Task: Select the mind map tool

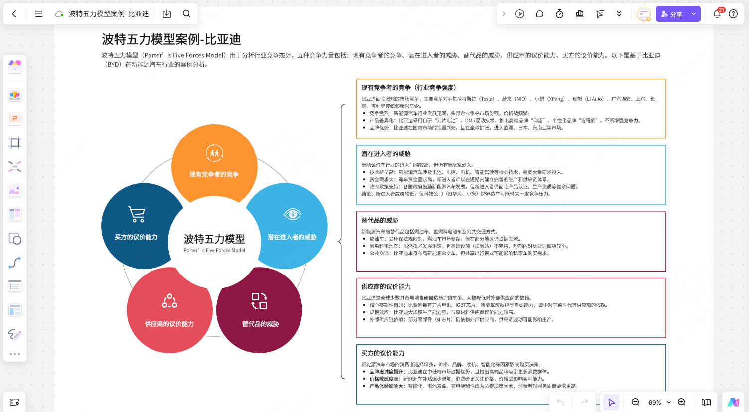Action: [x=15, y=166]
